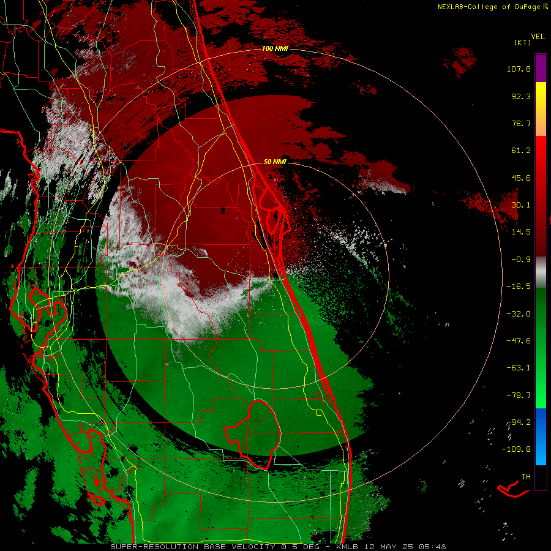The height and width of the screenshot is (551, 551).
Task: Click the -47.6 velocity scale value
Action: (x=519, y=341)
